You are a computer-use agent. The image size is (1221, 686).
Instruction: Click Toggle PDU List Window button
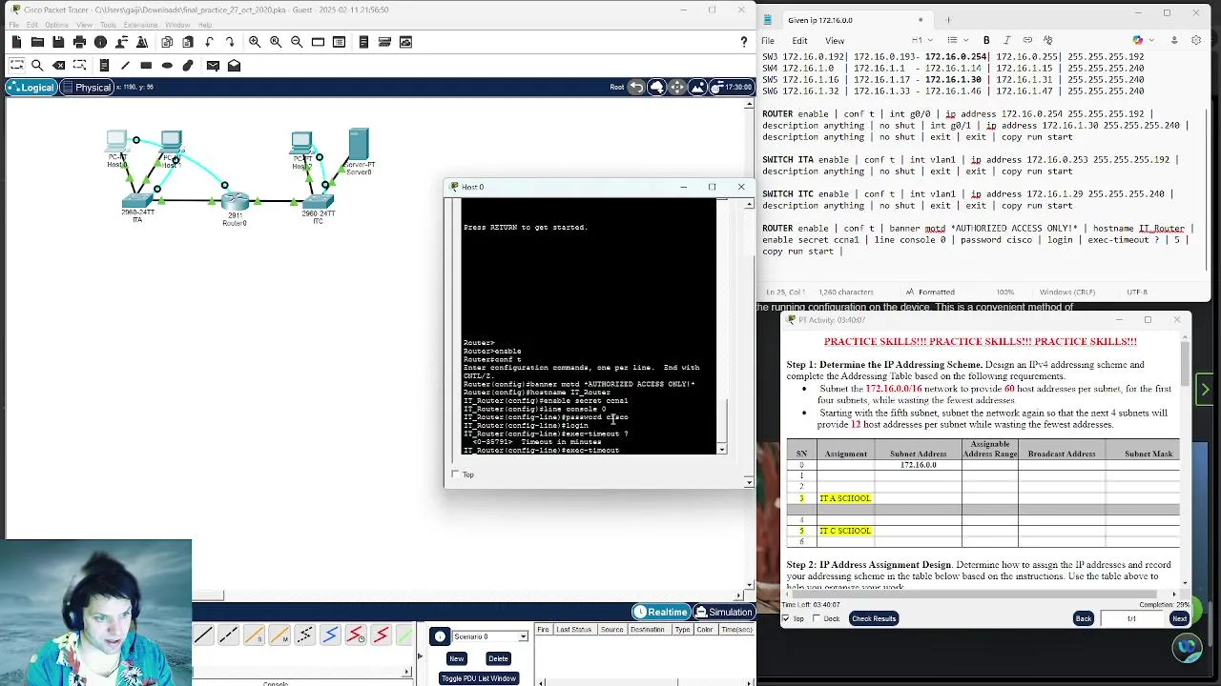tap(478, 678)
